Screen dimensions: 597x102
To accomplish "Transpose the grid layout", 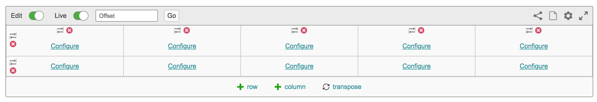I will coord(342,87).
